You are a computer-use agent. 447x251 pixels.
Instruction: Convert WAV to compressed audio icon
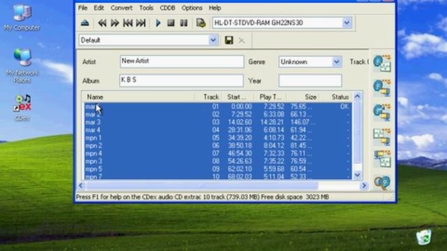382,137
